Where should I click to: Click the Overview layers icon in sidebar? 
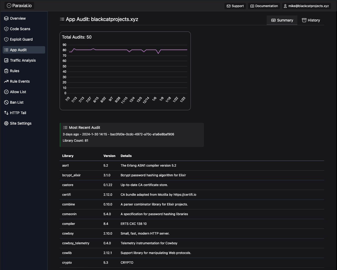6,18
